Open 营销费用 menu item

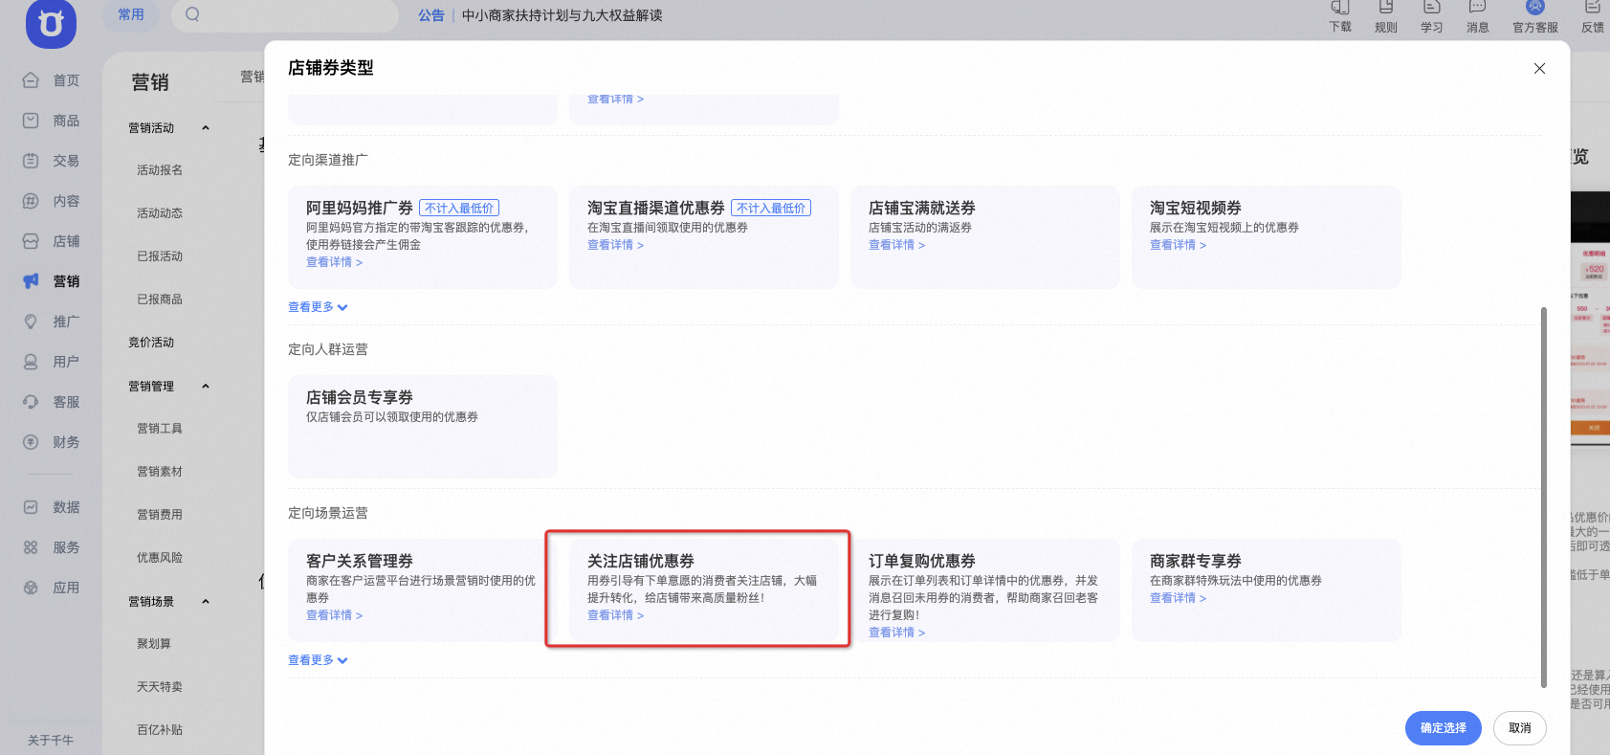tap(160, 515)
